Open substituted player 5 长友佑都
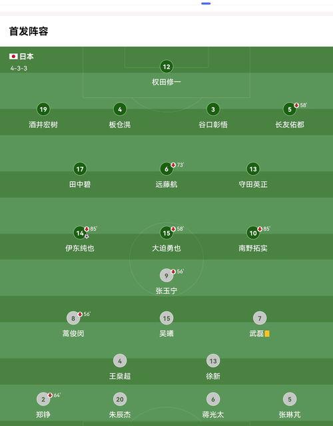Image resolution: width=333 pixels, height=426 pixels. (290, 109)
